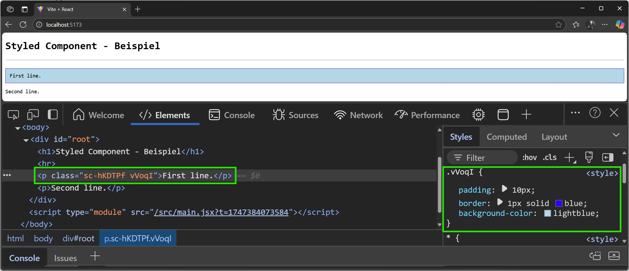Image resolution: width=629 pixels, height=271 pixels.
Task: Open the user profile avatar
Action: [590, 25]
